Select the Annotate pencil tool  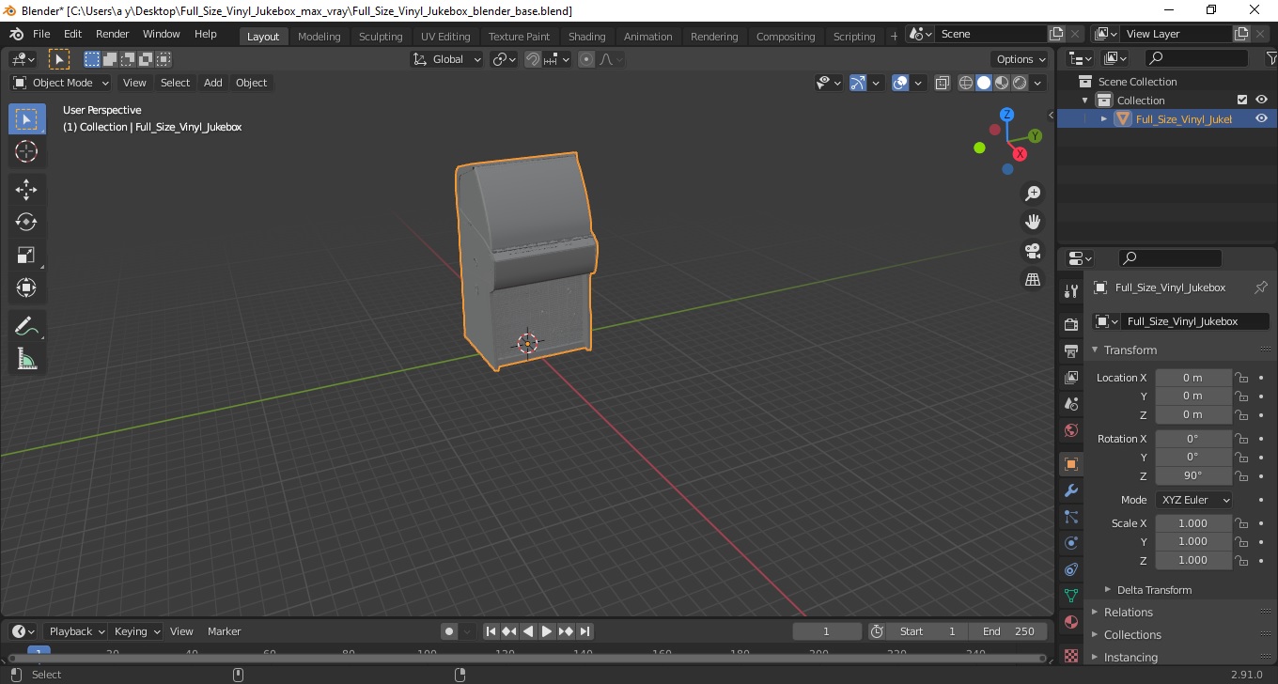click(x=26, y=327)
